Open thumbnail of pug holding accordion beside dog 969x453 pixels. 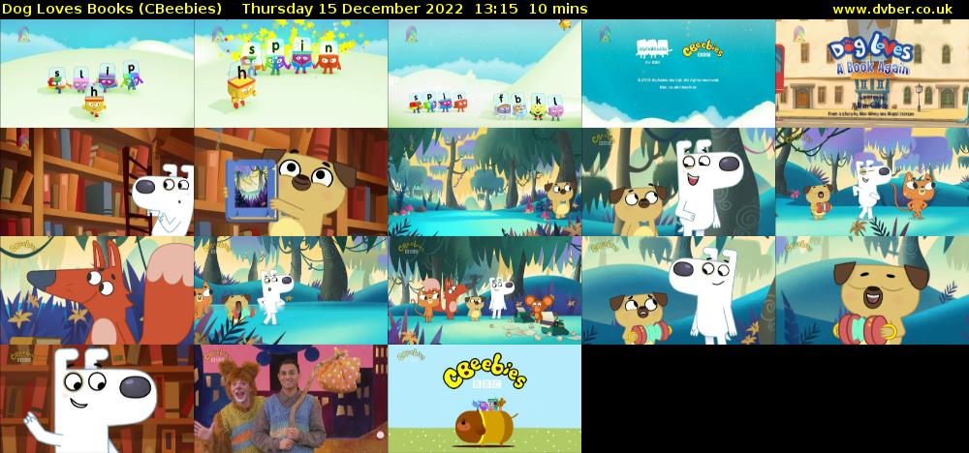coord(678,290)
